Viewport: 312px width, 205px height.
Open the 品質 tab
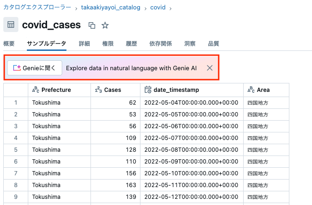(213, 43)
